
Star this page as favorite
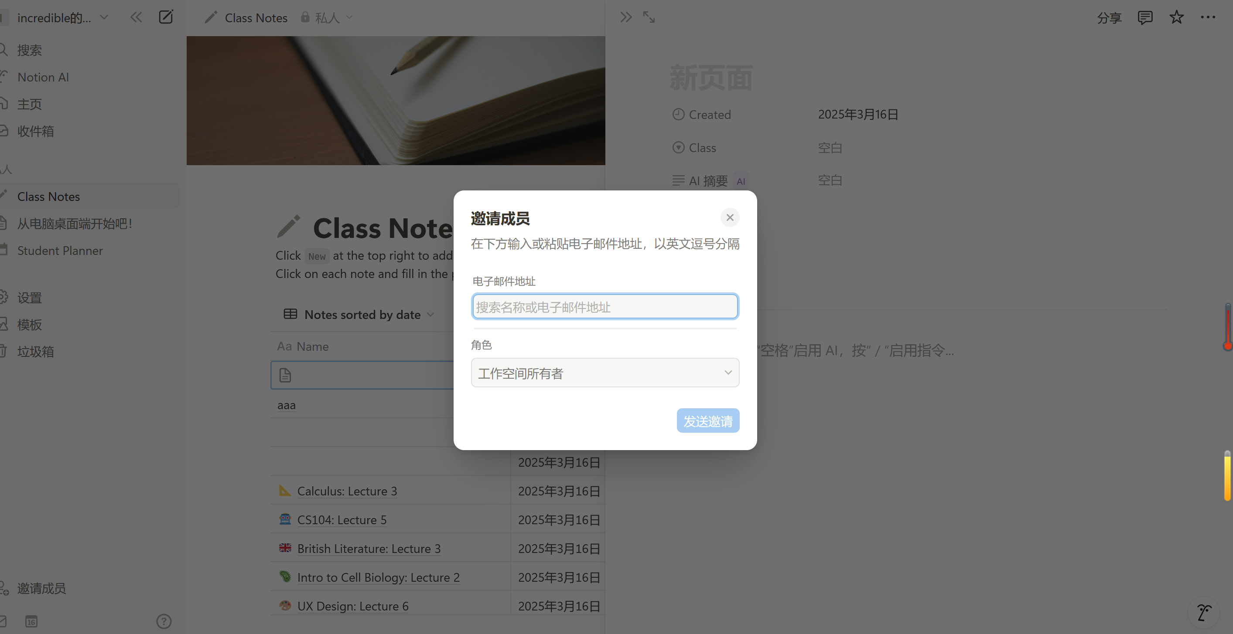(1176, 18)
